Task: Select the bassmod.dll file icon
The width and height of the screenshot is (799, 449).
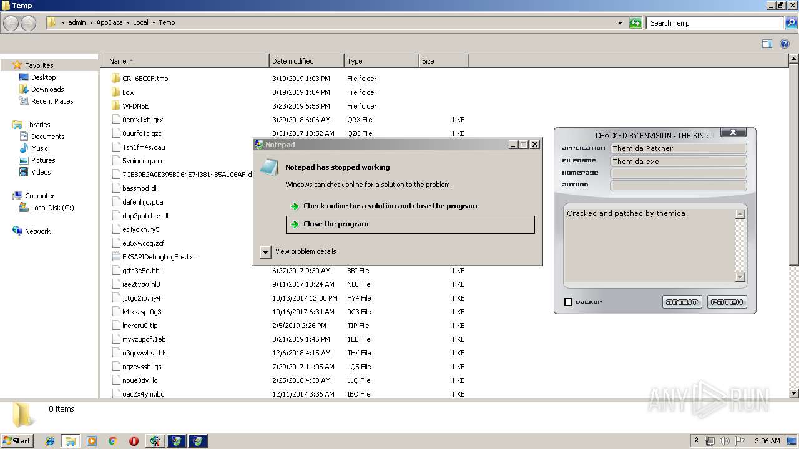Action: point(115,188)
